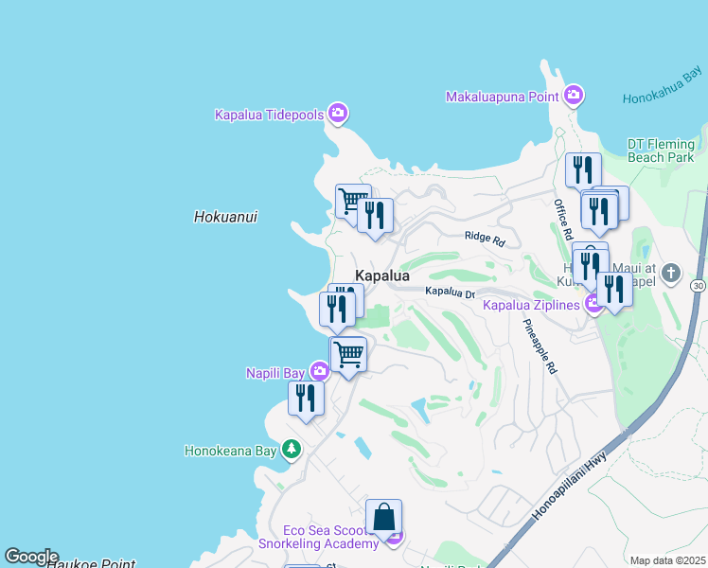Viewport: 708px width, 568px height.
Task: Click the Kapalua town name
Action: [382, 275]
